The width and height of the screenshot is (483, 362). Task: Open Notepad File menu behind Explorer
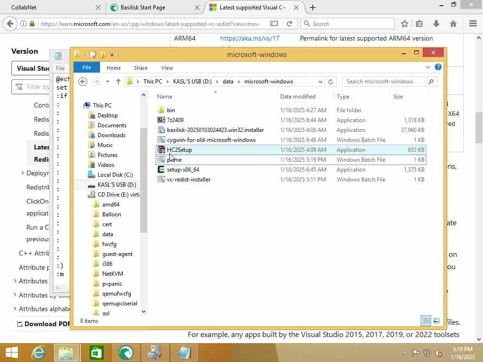(60, 68)
